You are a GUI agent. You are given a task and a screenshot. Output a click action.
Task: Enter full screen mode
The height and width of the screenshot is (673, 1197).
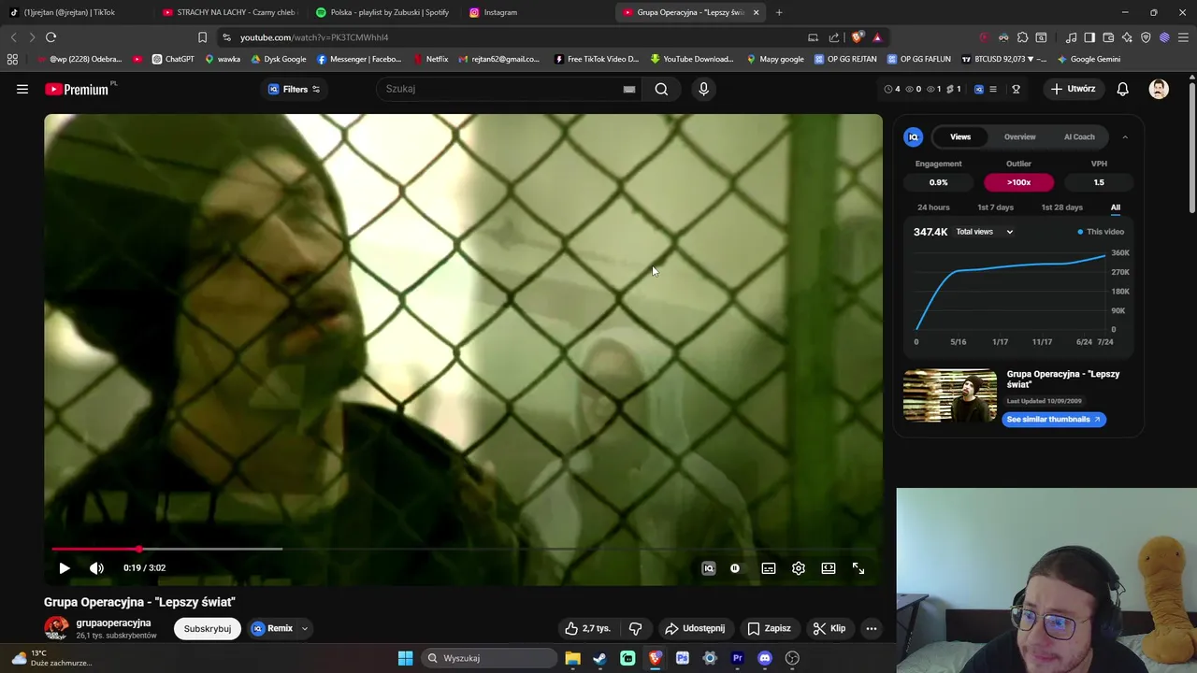click(858, 568)
